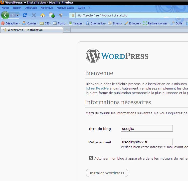Open the Édition menu
The height and width of the screenshot is (181, 188).
17,8
